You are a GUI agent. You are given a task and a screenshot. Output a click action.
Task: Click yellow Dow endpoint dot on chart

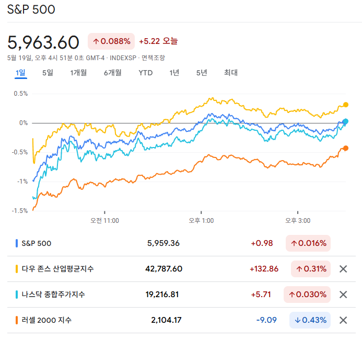coord(346,105)
